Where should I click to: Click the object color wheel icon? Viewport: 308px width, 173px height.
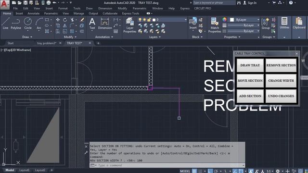coord(225,19)
